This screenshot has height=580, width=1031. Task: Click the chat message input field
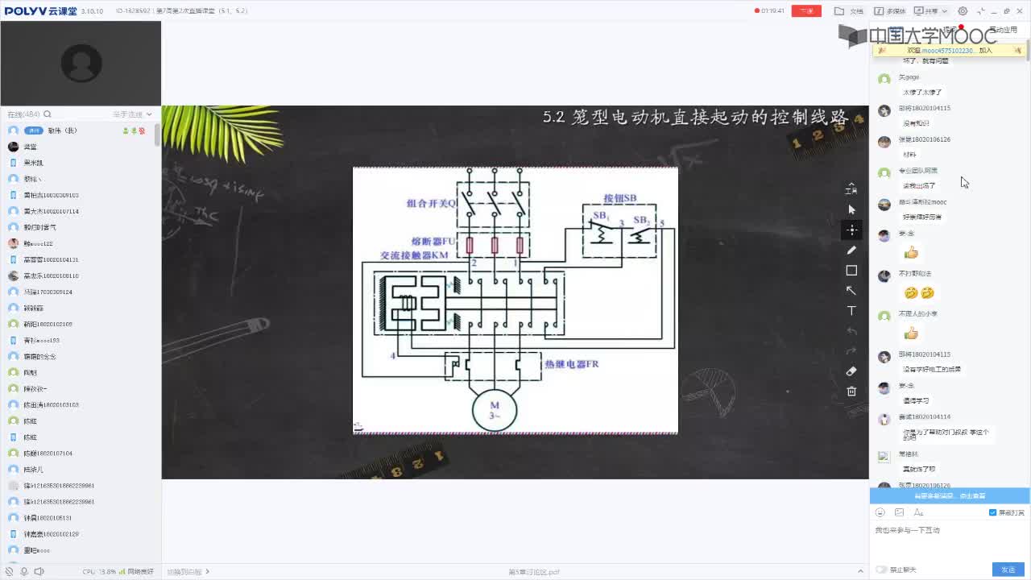tap(950, 541)
